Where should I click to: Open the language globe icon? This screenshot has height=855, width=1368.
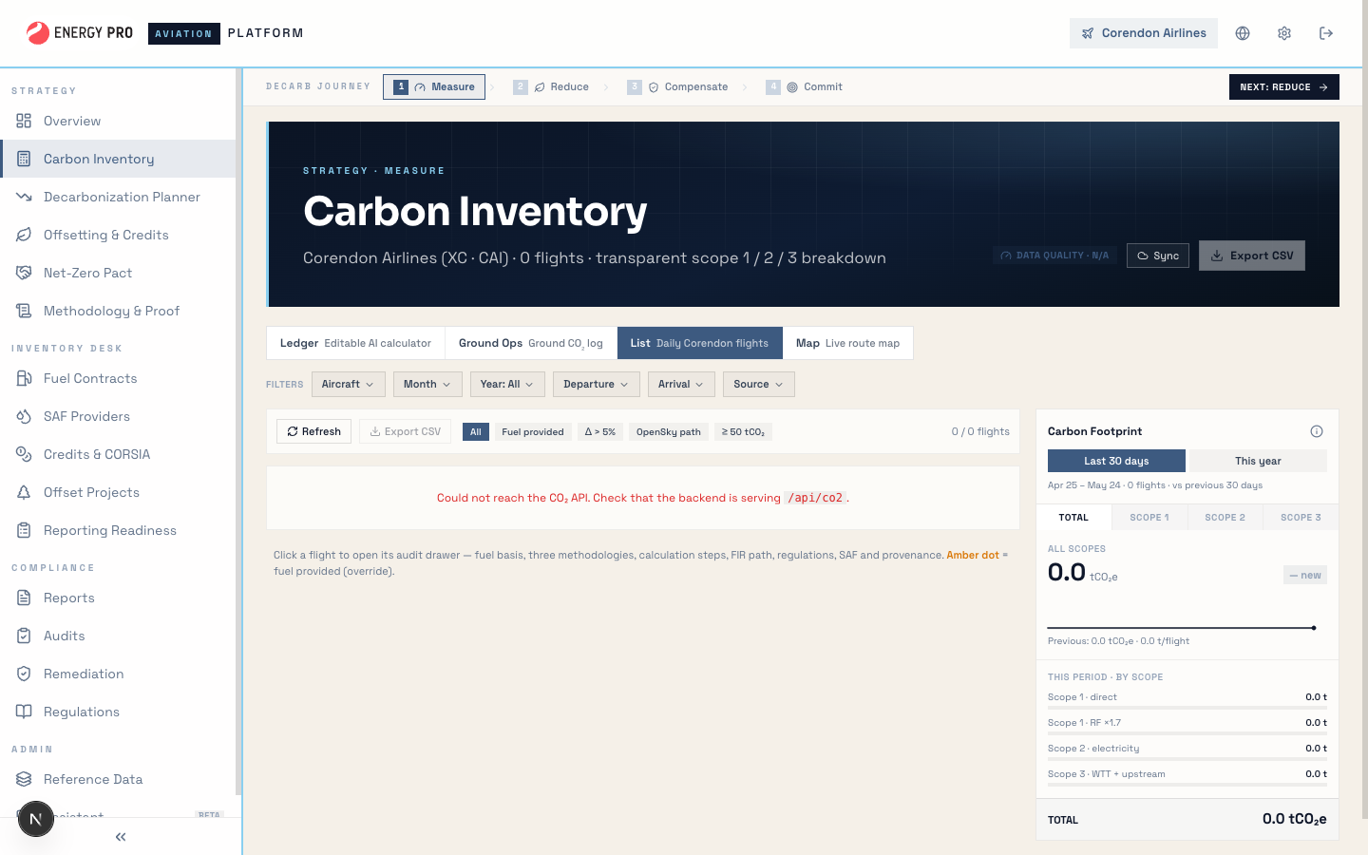click(x=1243, y=33)
